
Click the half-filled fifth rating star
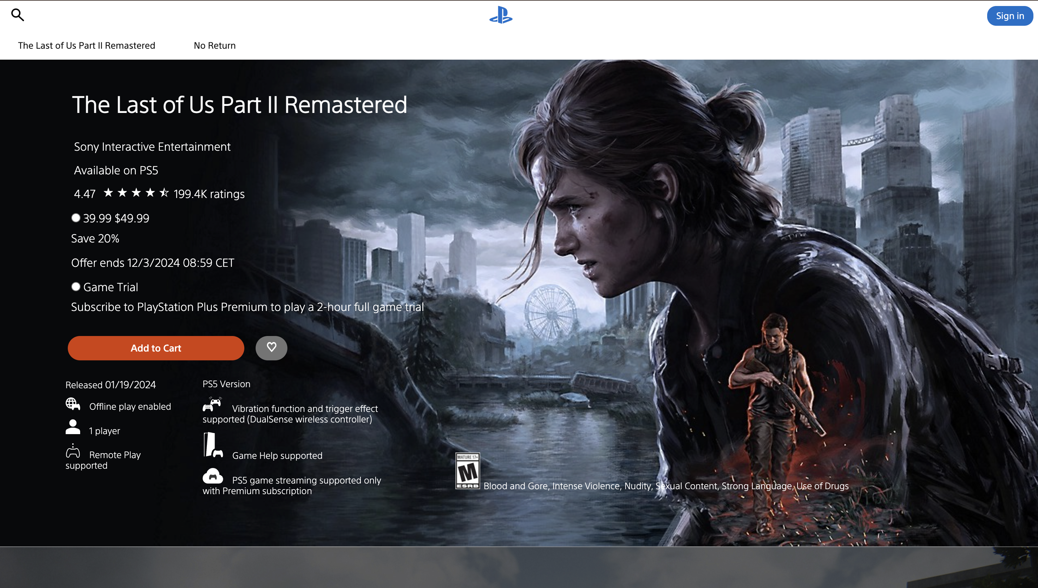[x=165, y=193]
